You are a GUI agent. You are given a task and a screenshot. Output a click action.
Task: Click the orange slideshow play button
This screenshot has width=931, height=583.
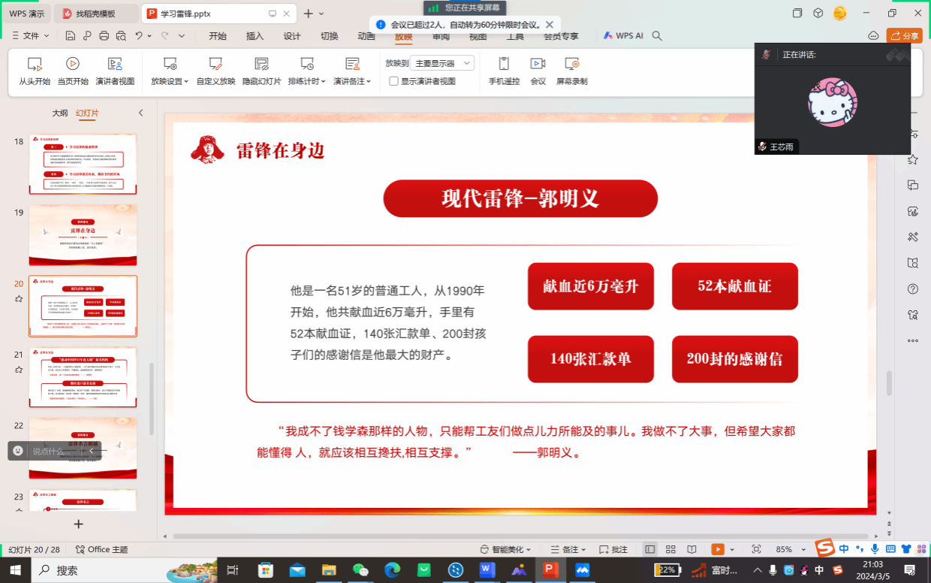[718, 549]
